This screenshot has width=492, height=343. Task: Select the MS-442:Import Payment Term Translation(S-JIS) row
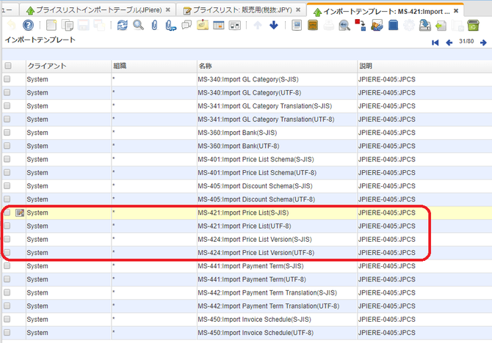click(247, 292)
